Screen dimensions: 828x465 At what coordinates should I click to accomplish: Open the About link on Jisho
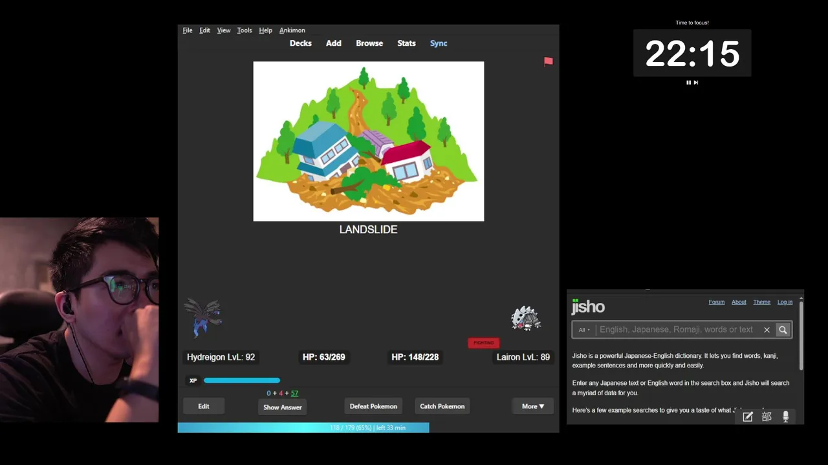[x=739, y=302]
